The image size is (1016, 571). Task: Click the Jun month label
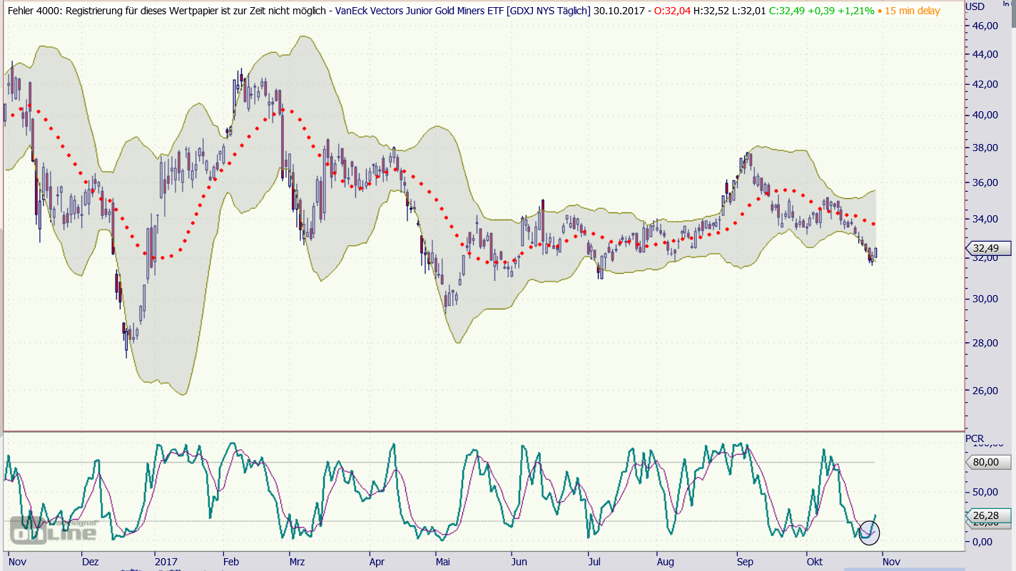[x=519, y=562]
